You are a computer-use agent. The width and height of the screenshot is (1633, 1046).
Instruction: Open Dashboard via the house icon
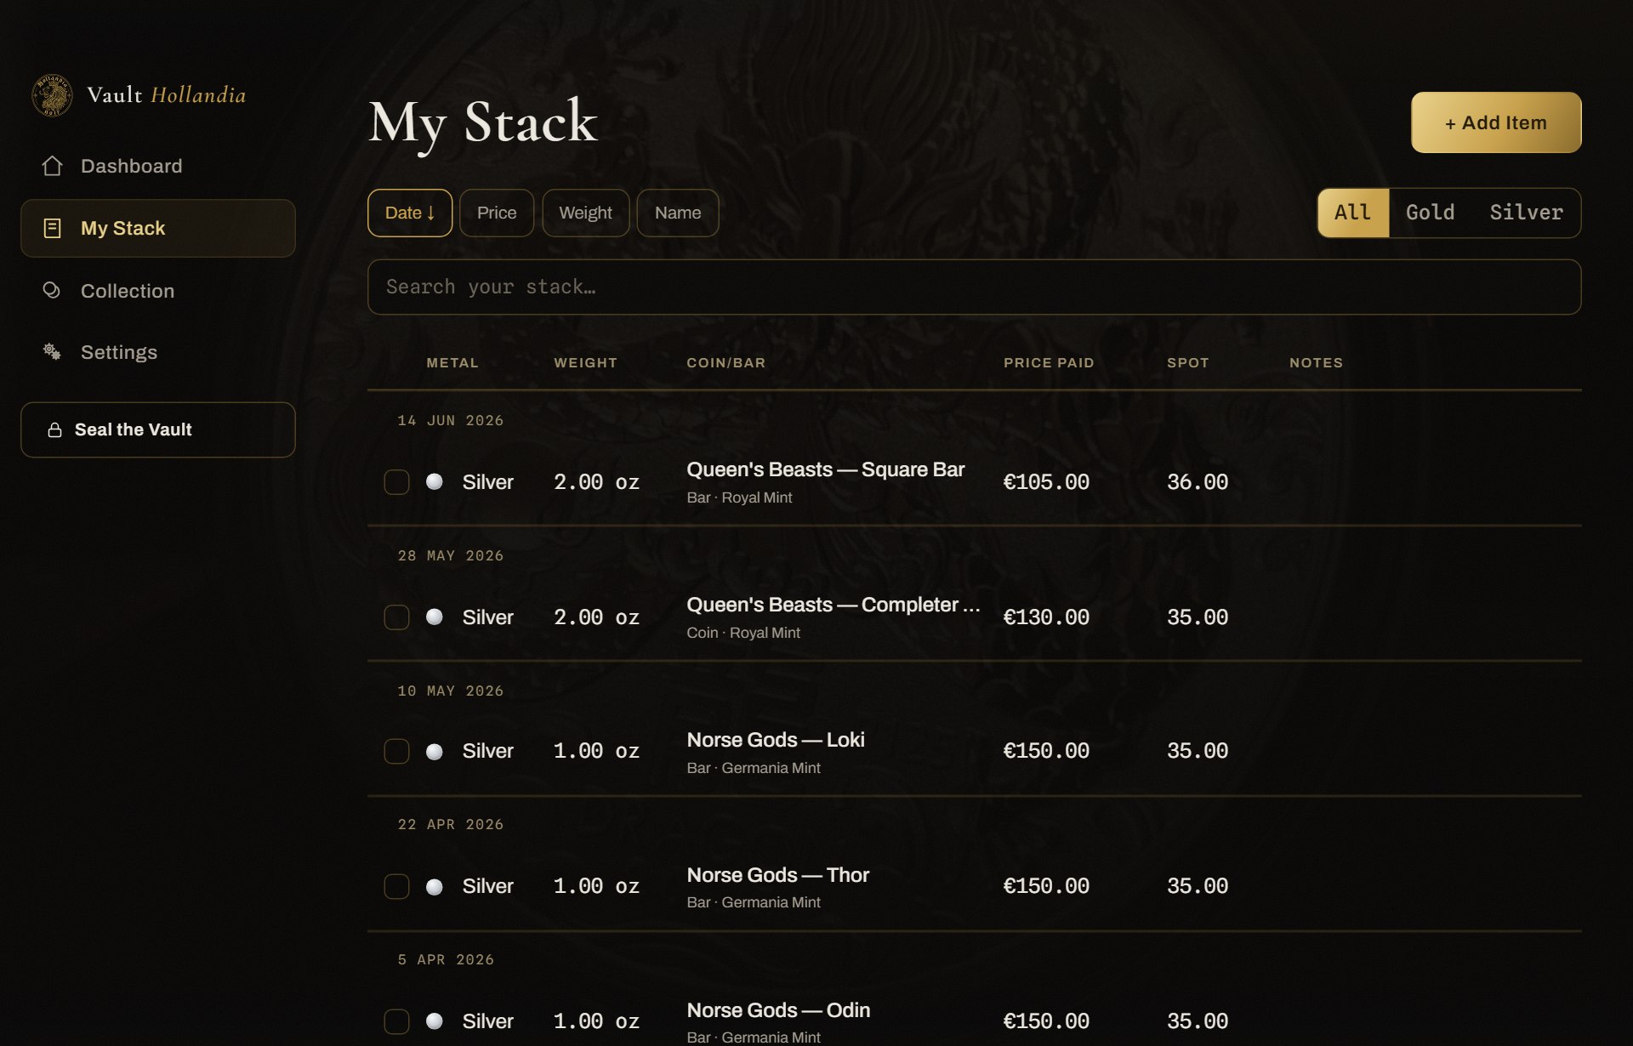tap(52, 166)
